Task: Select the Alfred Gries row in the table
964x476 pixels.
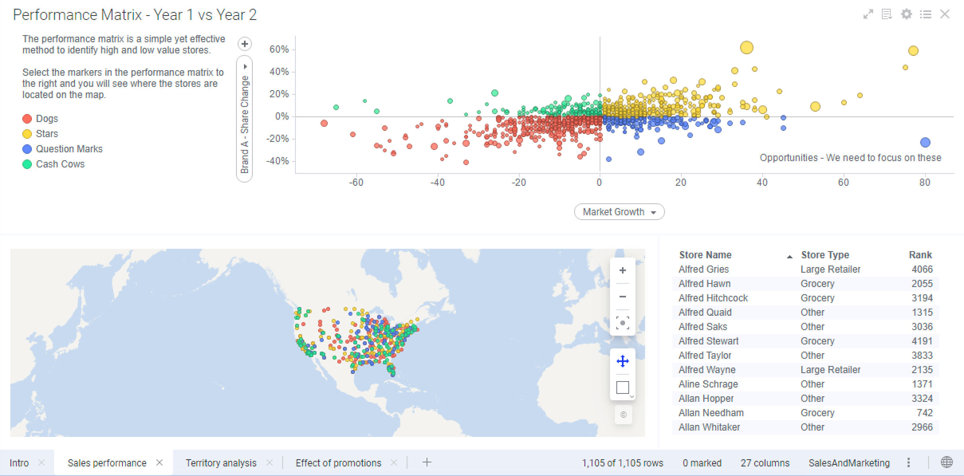Action: (704, 269)
